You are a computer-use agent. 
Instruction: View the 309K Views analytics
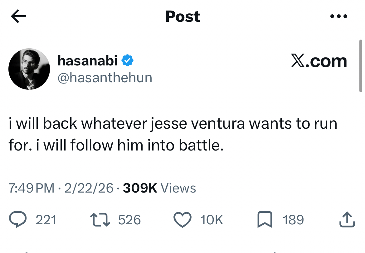pyautogui.click(x=159, y=188)
